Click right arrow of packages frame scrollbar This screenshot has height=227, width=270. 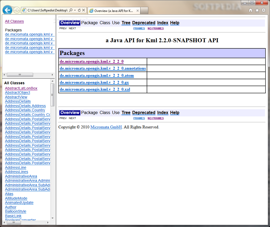click(52, 75)
